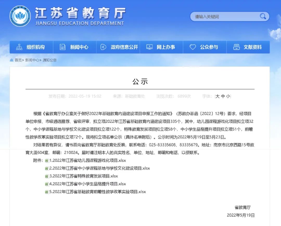Click the 省教育厅 signature text
The width and height of the screenshot is (281, 226).
(x=243, y=207)
